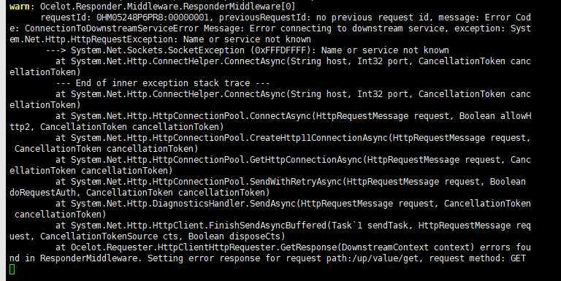Click the 'ConnectionToDownstreamServiceError' error code text
The height and width of the screenshot is (281, 561).
[112, 28]
